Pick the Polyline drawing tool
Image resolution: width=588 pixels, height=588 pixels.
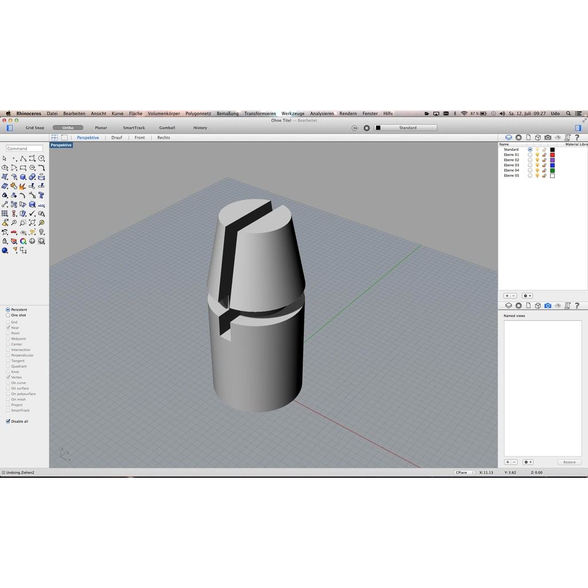[x=23, y=158]
